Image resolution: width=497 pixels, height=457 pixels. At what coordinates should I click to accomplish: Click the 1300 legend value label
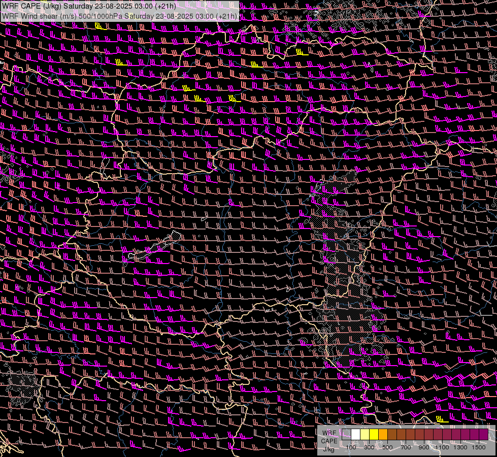pyautogui.click(x=460, y=447)
